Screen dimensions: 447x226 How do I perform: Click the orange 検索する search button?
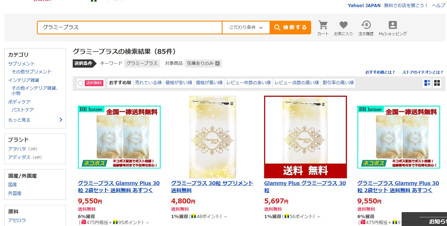290,27
